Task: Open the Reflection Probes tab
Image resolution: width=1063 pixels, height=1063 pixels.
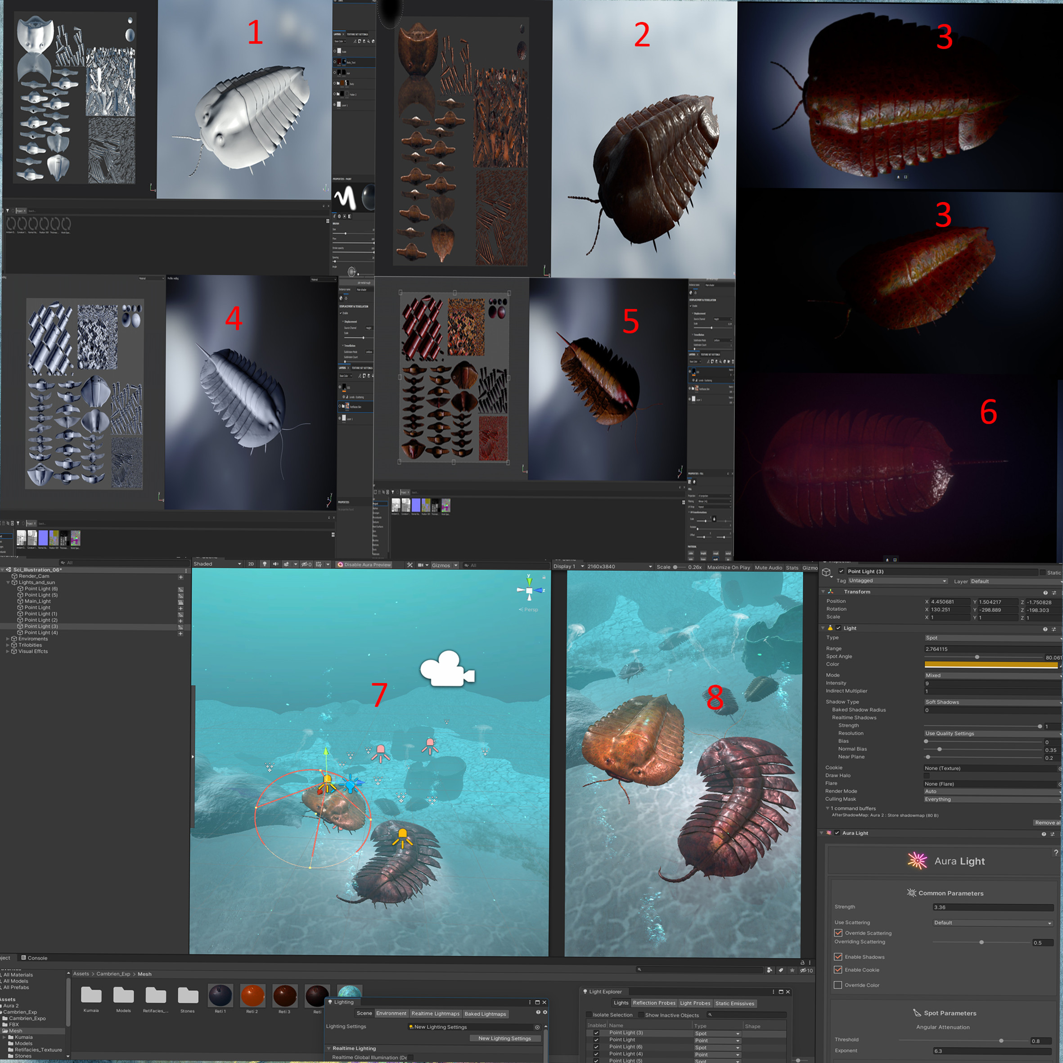Action: [653, 1003]
